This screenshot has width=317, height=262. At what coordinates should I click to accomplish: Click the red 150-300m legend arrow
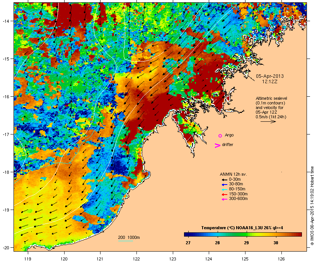224,195
